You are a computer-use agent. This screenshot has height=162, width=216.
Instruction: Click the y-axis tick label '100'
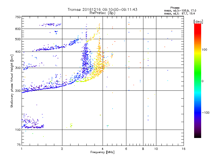(18, 130)
